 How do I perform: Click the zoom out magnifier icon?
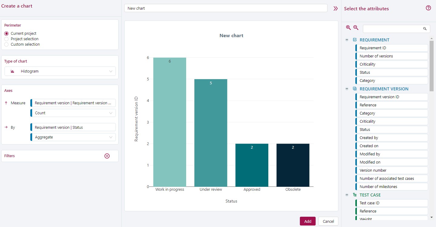click(x=356, y=28)
